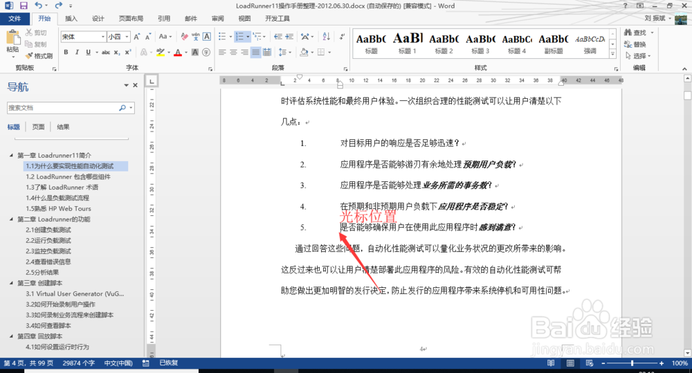Toggle bold formatting
Image resolution: width=692 pixels, height=373 pixels.
coord(66,52)
